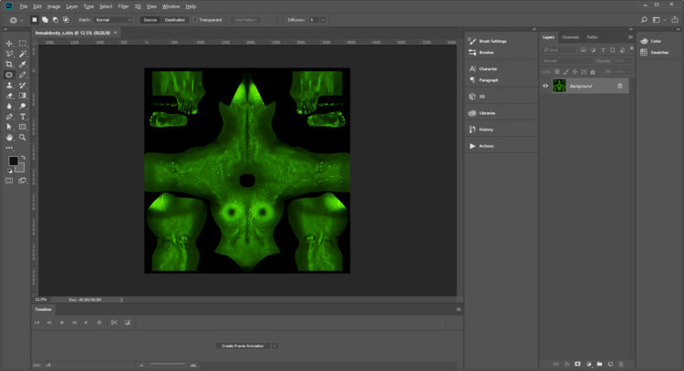Open the layer filter Kind dropdown
The width and height of the screenshot is (684, 371).
560,50
